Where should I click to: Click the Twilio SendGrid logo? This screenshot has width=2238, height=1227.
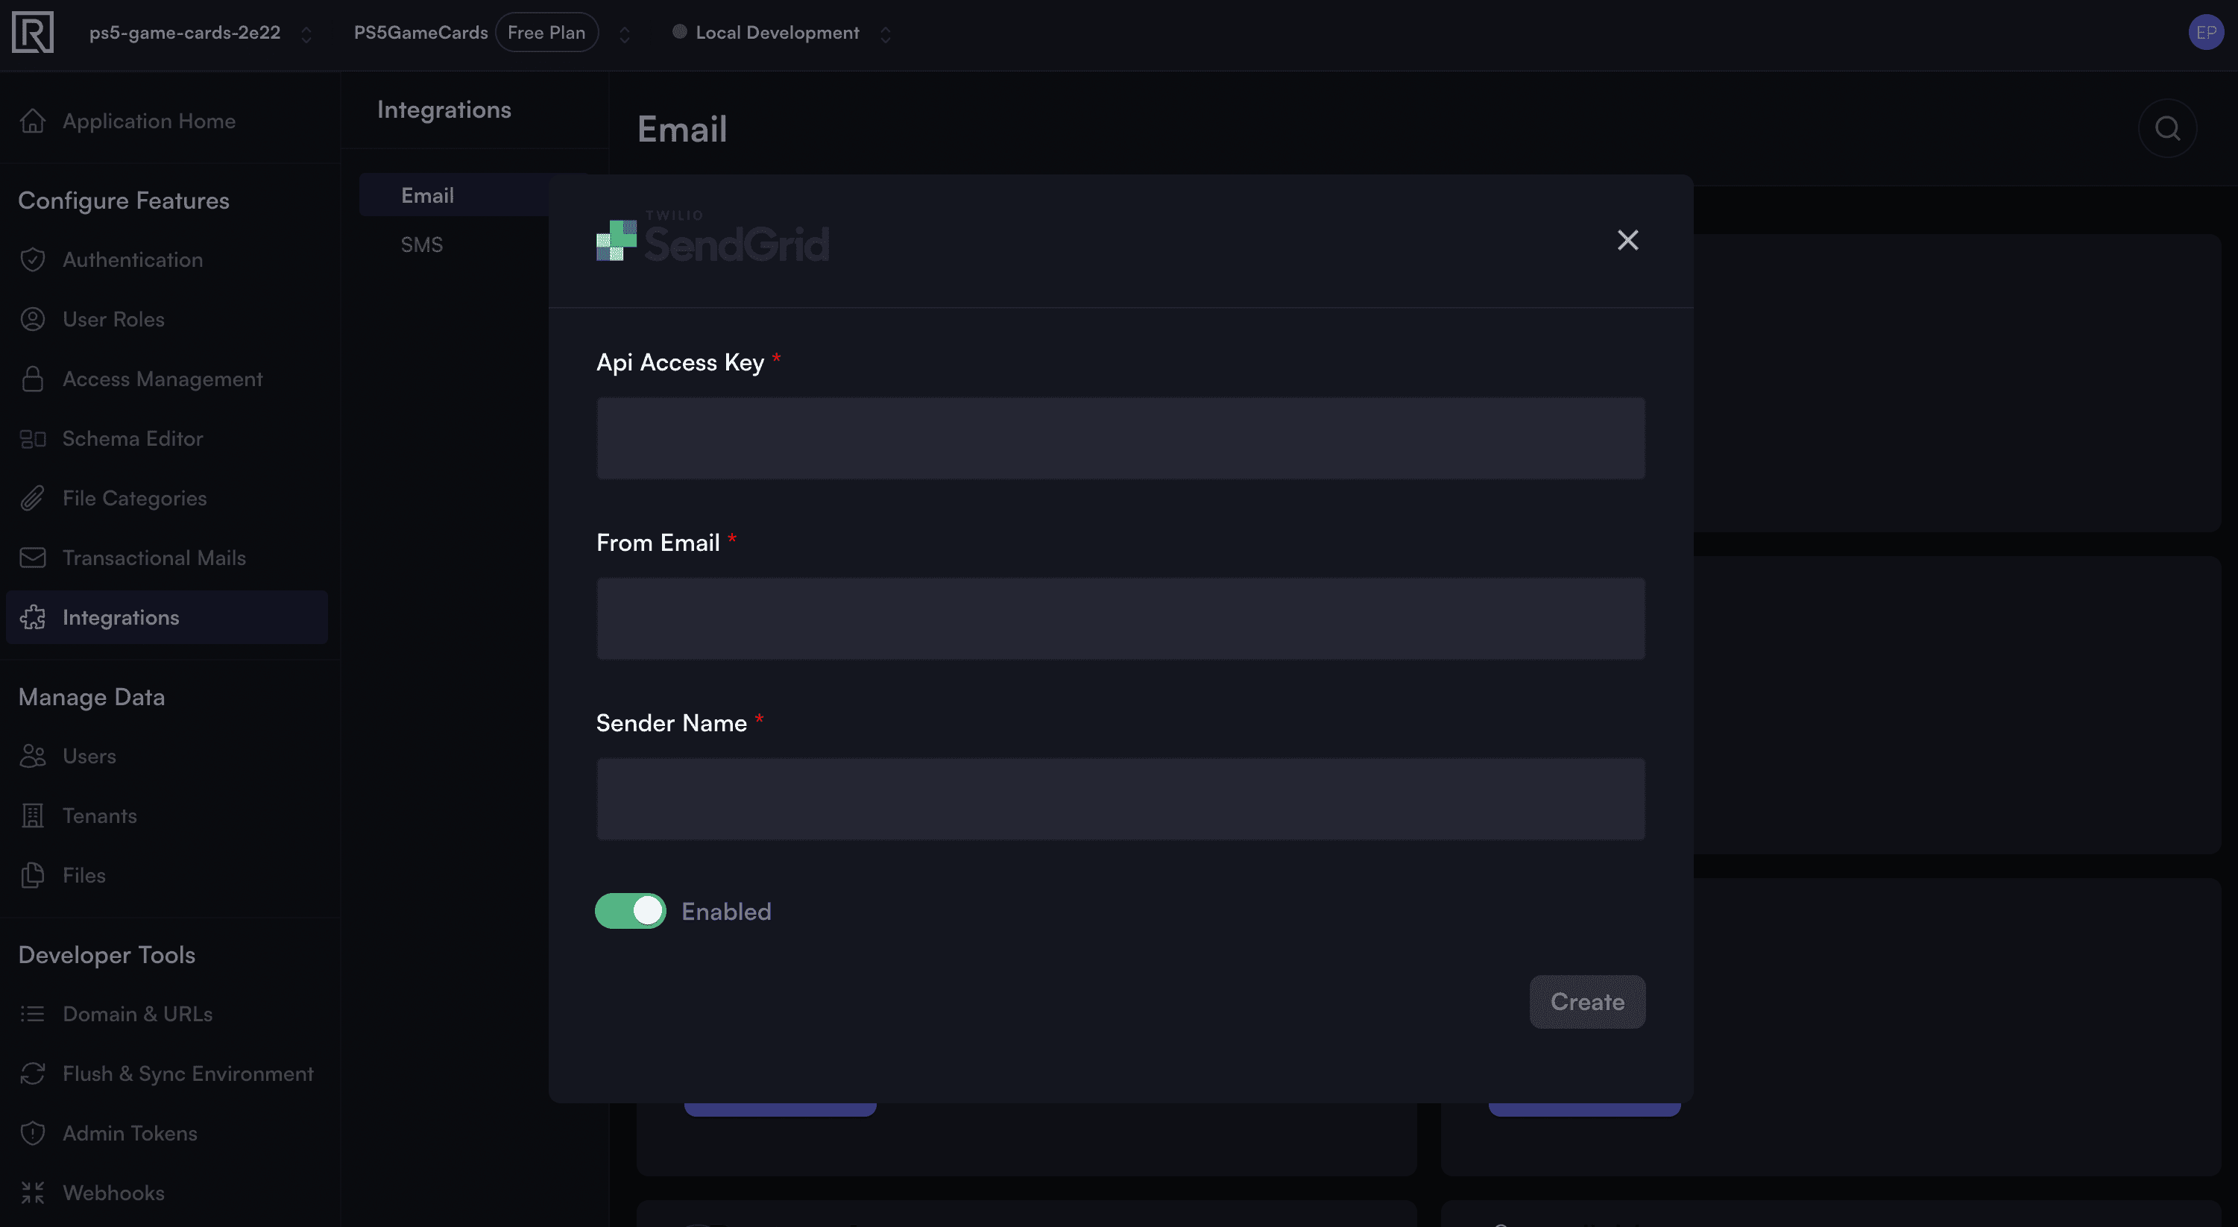(713, 237)
